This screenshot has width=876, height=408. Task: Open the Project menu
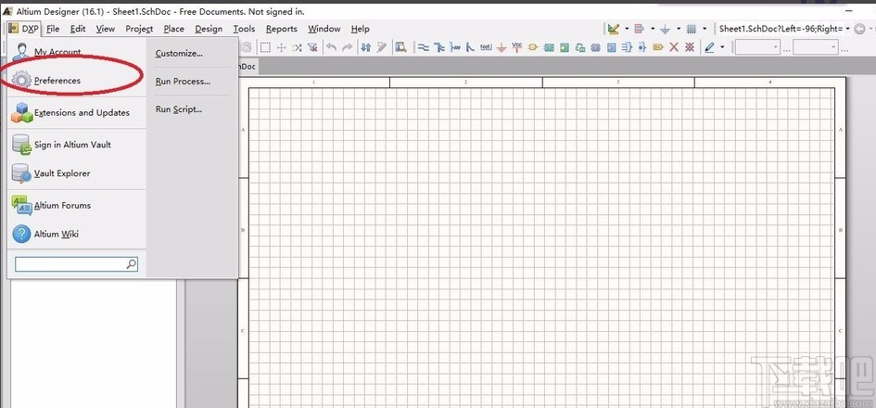pyautogui.click(x=139, y=29)
